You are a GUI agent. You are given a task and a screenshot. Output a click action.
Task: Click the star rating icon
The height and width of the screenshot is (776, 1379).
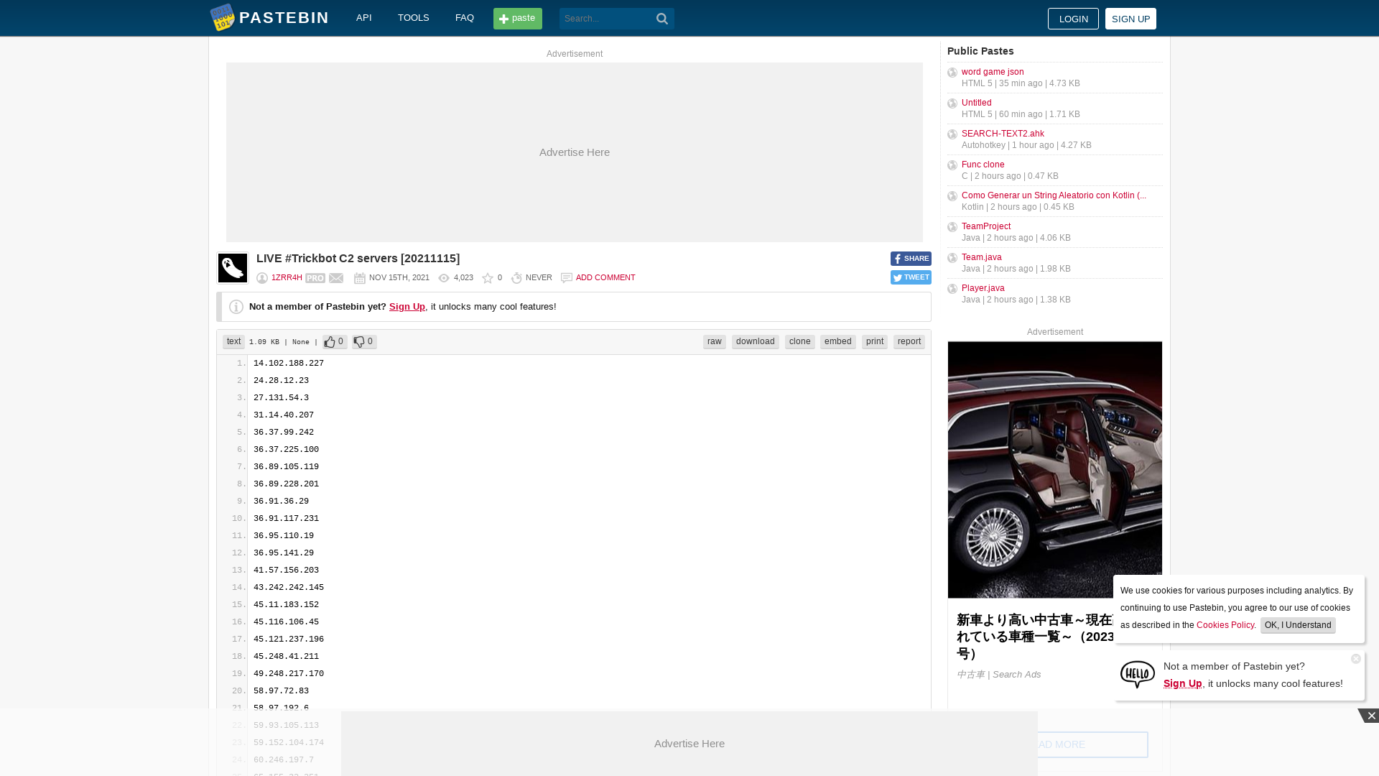[488, 278]
